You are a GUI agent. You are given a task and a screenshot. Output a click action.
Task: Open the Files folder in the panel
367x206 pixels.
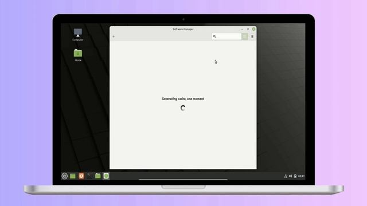point(98,176)
